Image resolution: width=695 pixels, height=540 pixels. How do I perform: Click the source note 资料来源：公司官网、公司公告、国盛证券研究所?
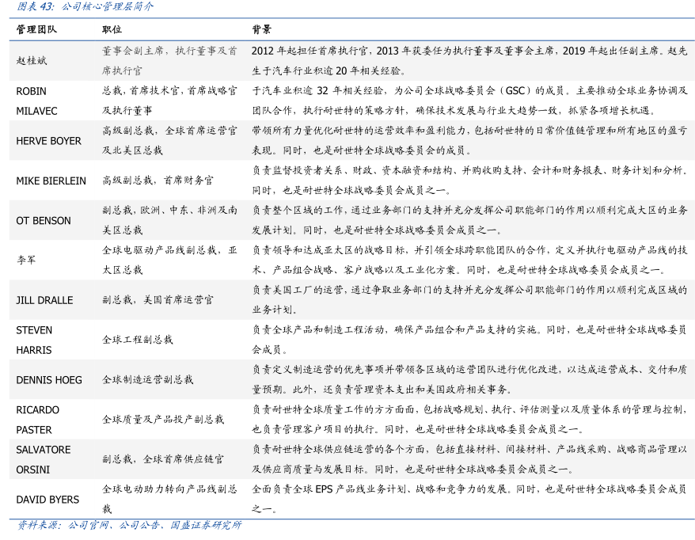coord(129,526)
